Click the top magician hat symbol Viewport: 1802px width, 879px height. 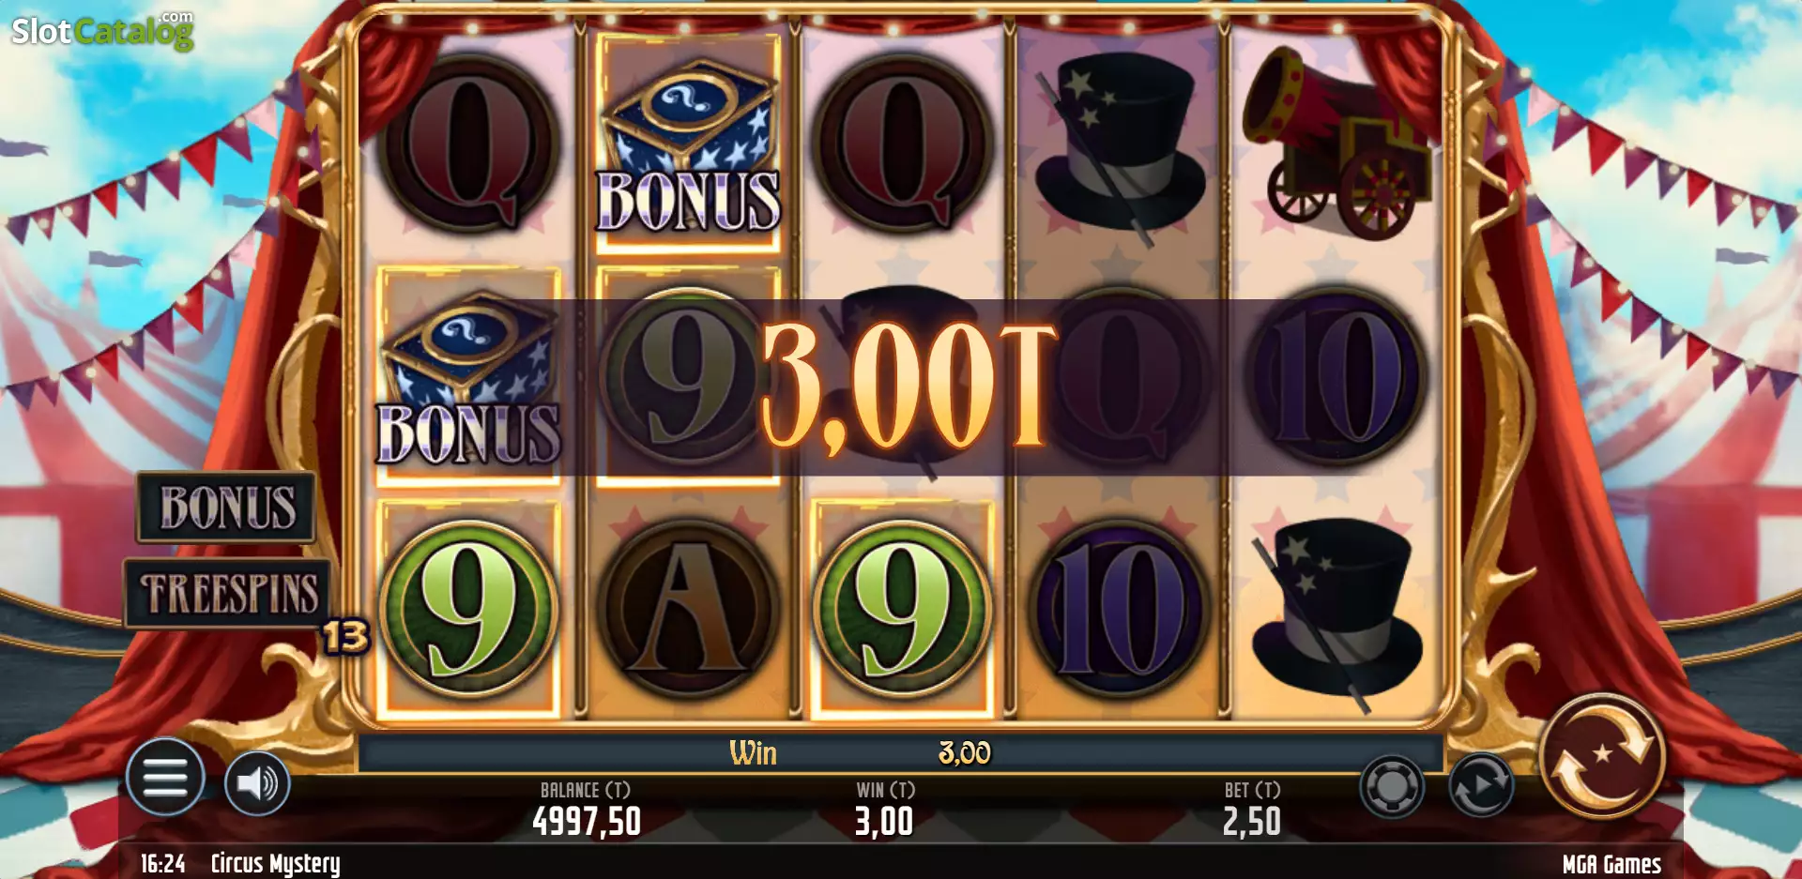[1120, 144]
